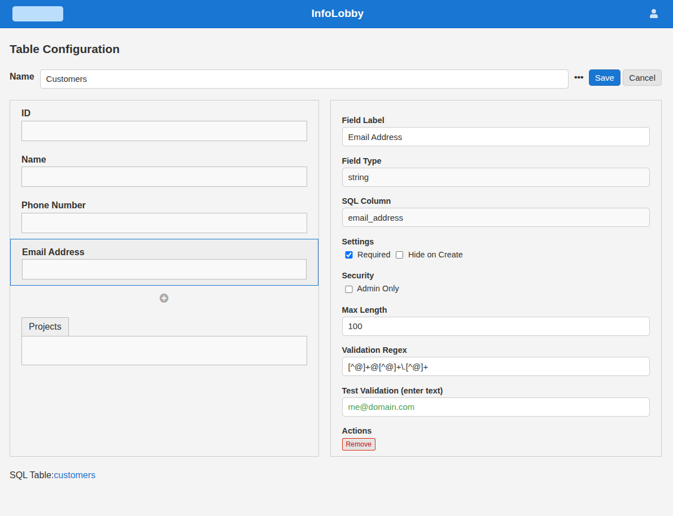Toggle the Required checkbox
This screenshot has height=516, width=673.
[x=349, y=255]
